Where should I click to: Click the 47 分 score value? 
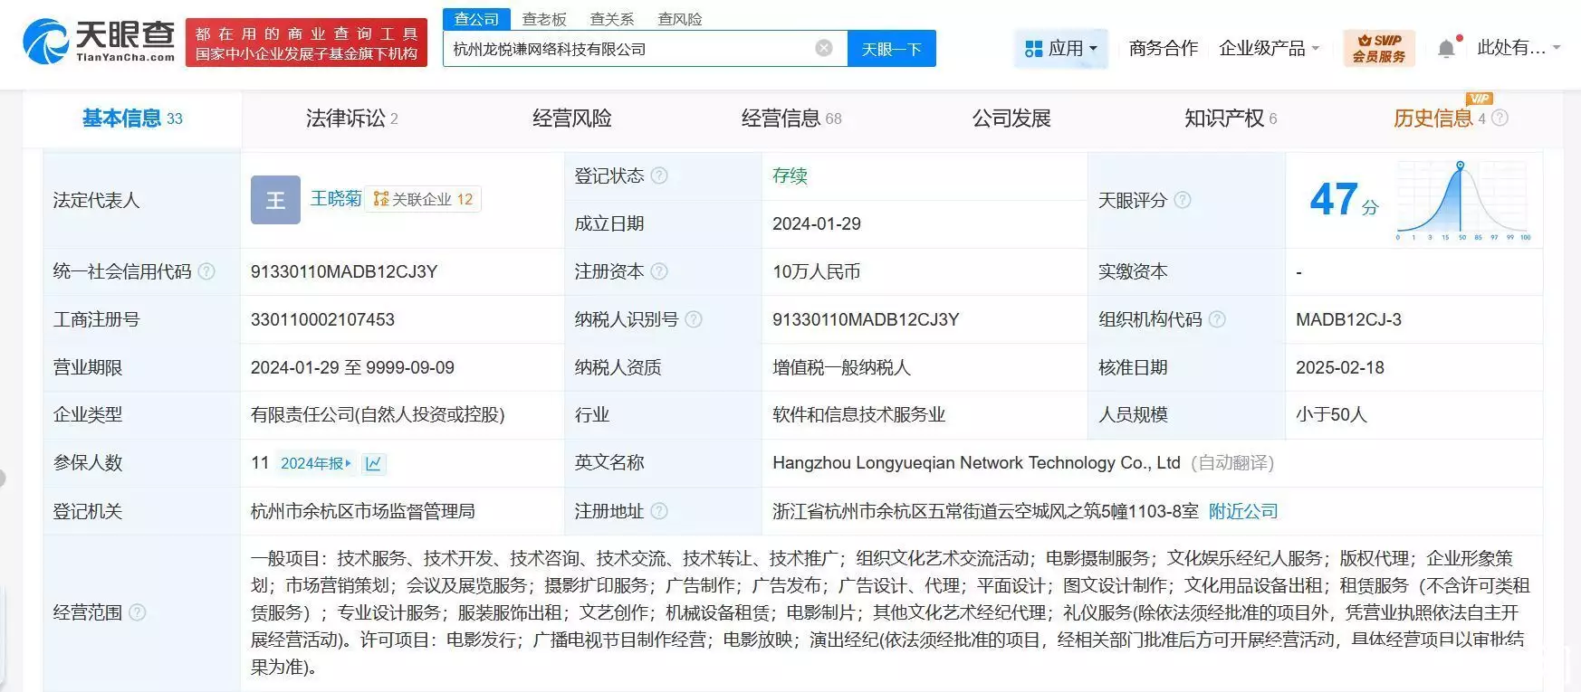[1344, 200]
